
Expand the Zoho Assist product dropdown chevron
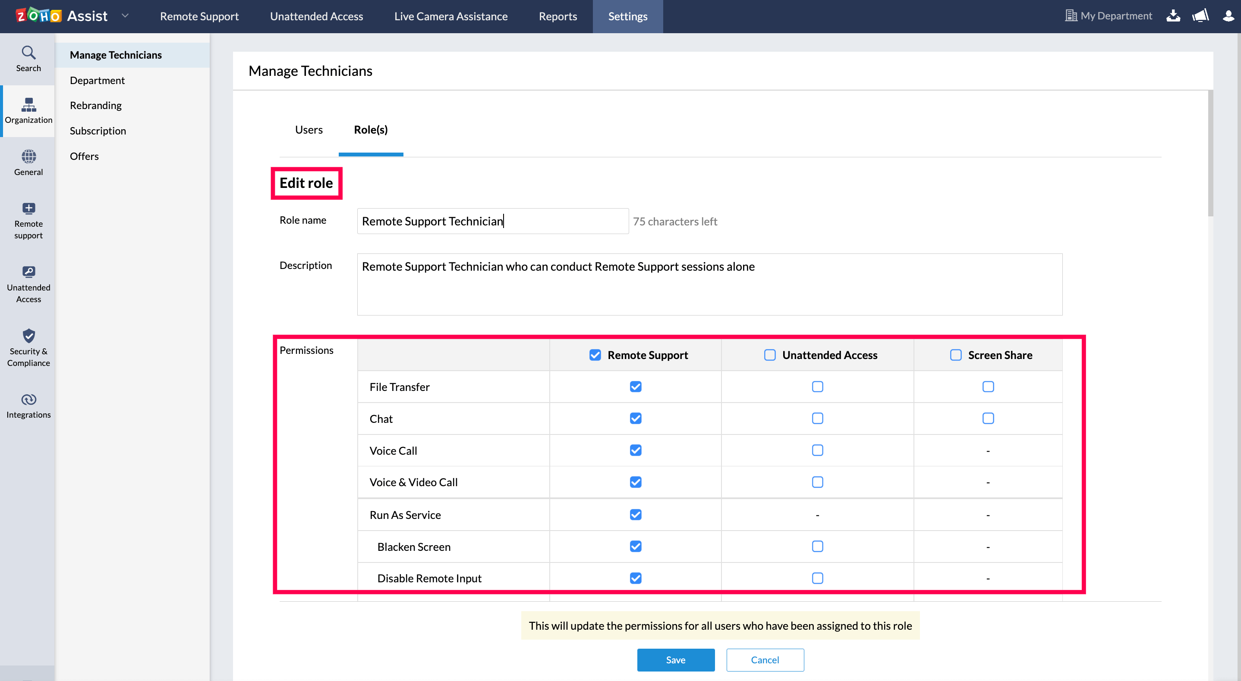click(125, 16)
